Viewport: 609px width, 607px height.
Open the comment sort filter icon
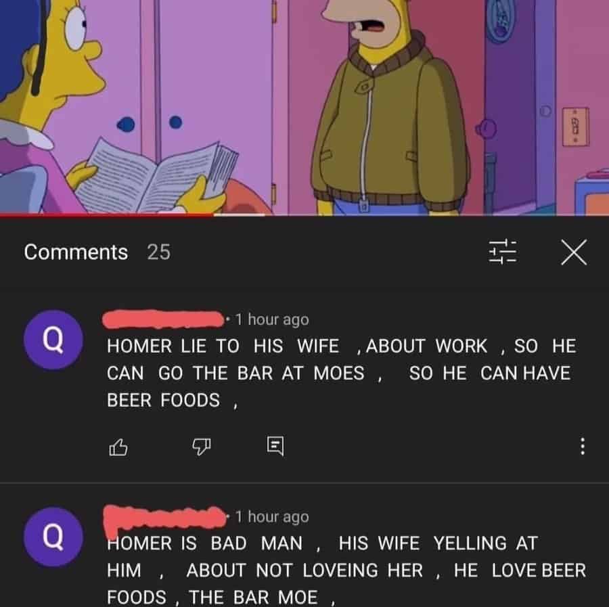(502, 252)
